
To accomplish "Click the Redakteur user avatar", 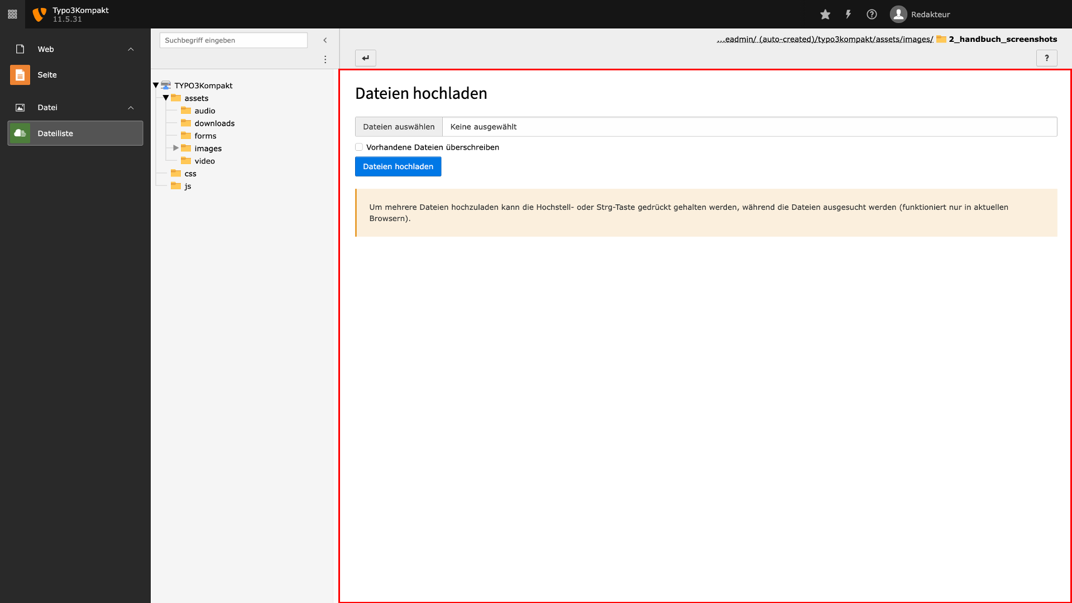I will pyautogui.click(x=898, y=15).
